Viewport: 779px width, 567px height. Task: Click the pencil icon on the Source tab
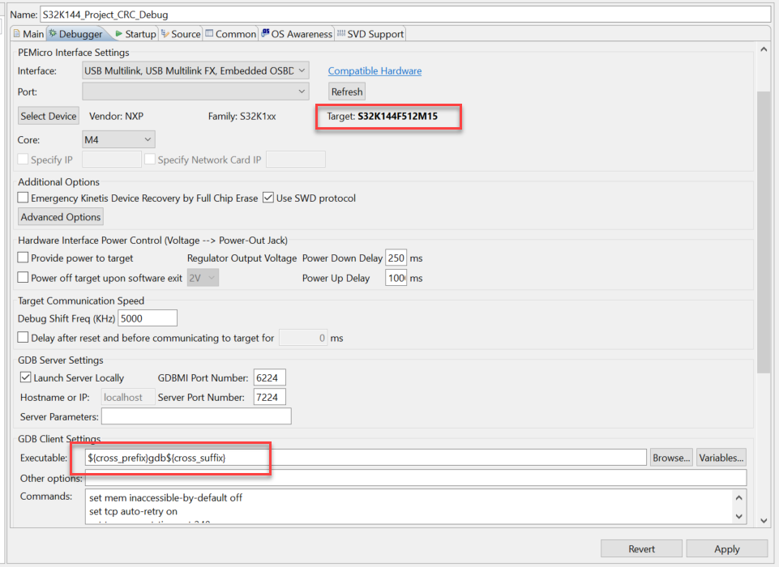coord(165,34)
